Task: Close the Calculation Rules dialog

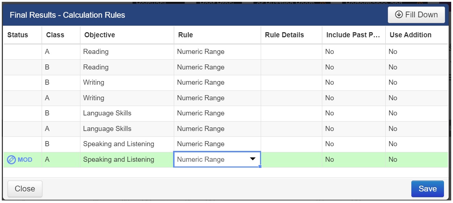Action: (x=25, y=189)
